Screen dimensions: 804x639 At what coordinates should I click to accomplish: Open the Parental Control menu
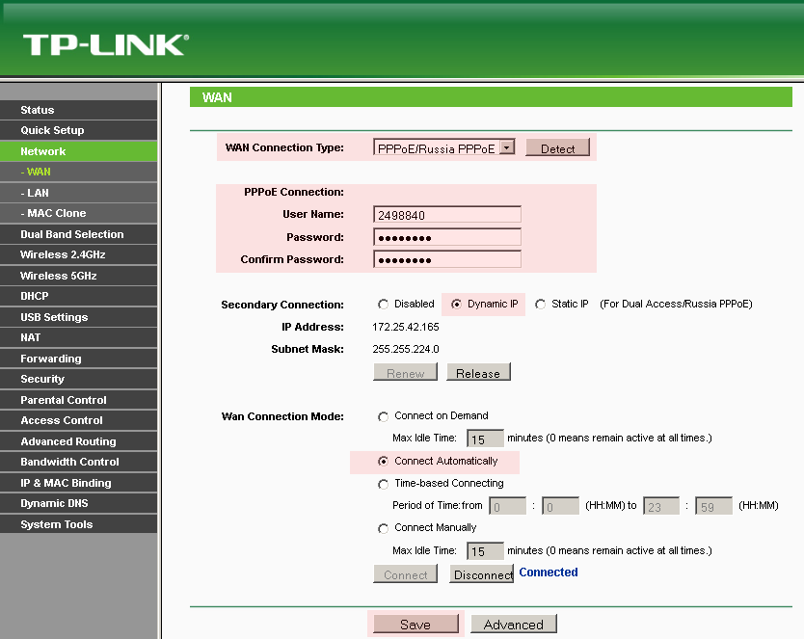click(64, 400)
